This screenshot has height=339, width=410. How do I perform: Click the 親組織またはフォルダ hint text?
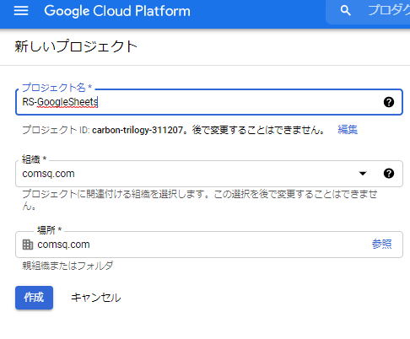(67, 266)
